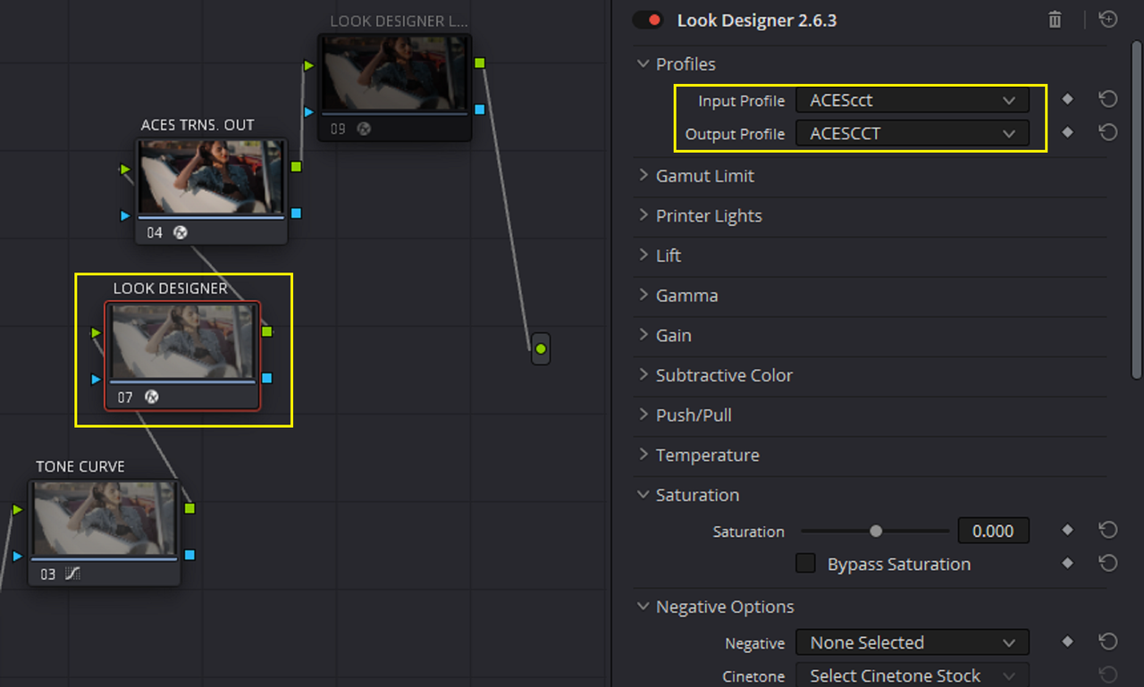Click green RGB output of node 09
This screenshot has height=687, width=1144.
click(480, 63)
